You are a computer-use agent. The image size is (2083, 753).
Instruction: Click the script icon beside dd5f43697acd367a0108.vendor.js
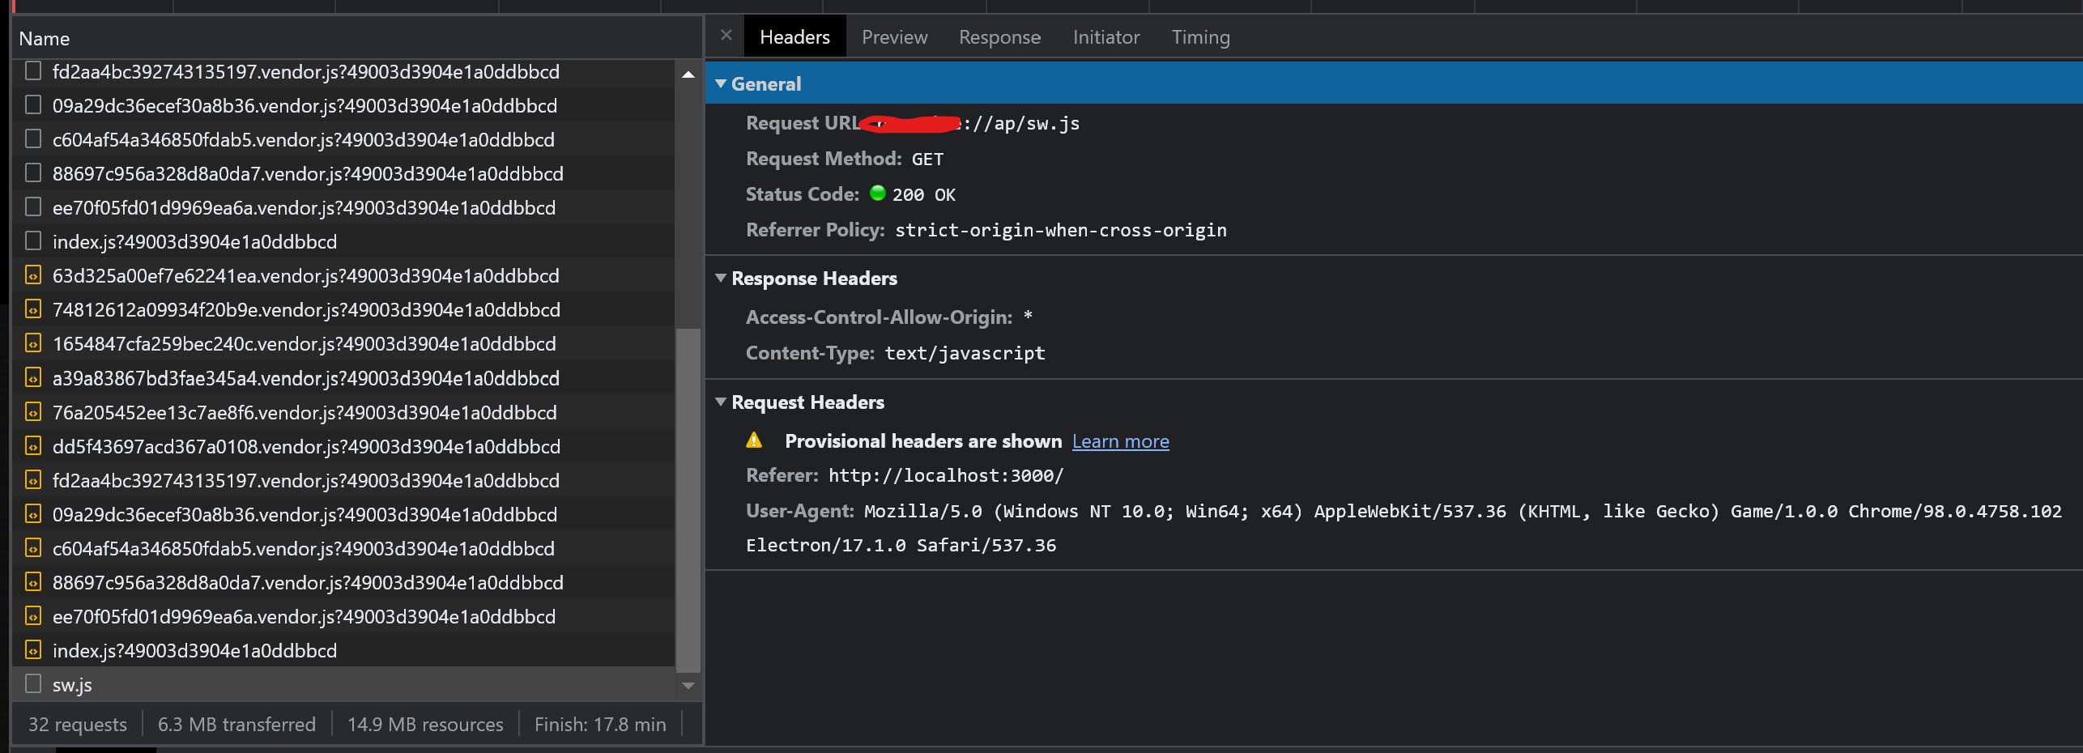point(32,445)
